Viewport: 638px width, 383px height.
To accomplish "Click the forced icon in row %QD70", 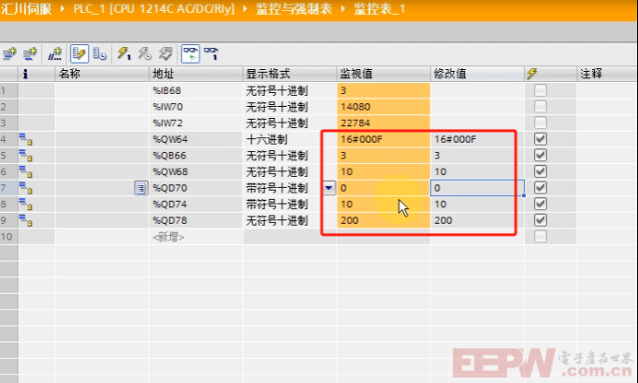I will (26, 188).
